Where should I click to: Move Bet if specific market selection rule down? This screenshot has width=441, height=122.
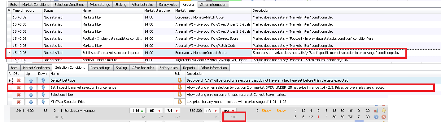(x=43, y=87)
